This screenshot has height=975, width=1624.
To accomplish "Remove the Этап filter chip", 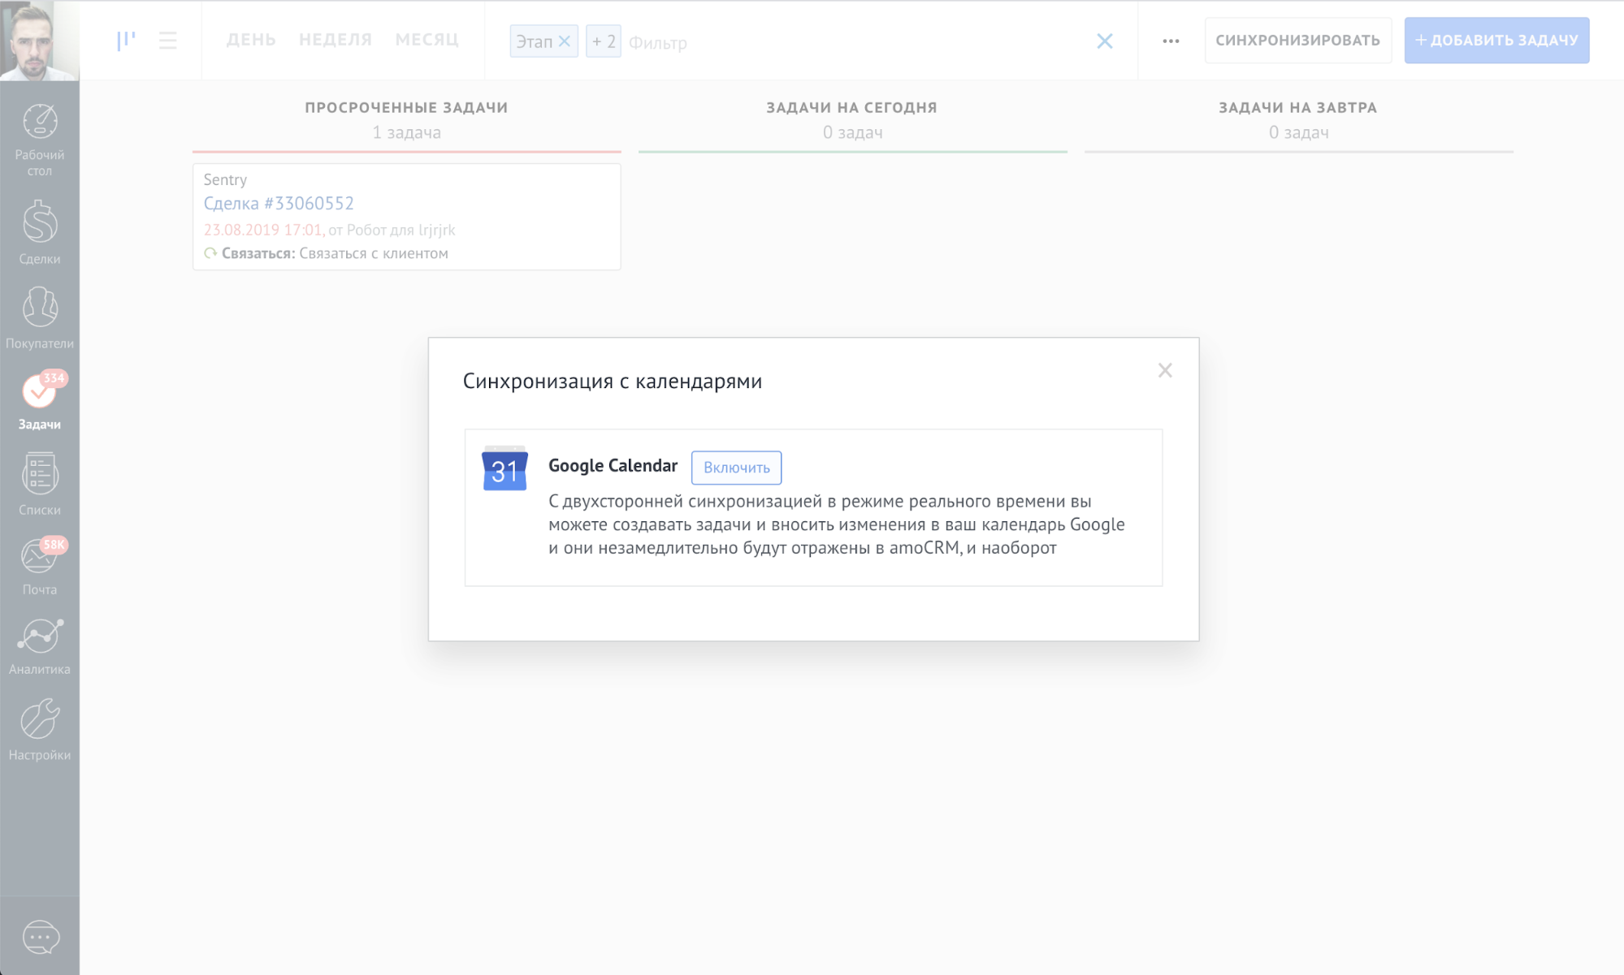I will point(565,41).
